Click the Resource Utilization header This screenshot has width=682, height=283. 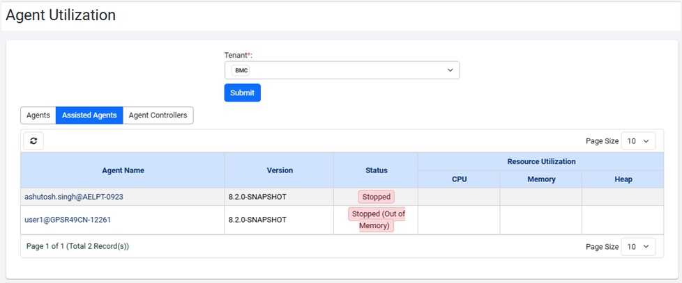coord(541,161)
